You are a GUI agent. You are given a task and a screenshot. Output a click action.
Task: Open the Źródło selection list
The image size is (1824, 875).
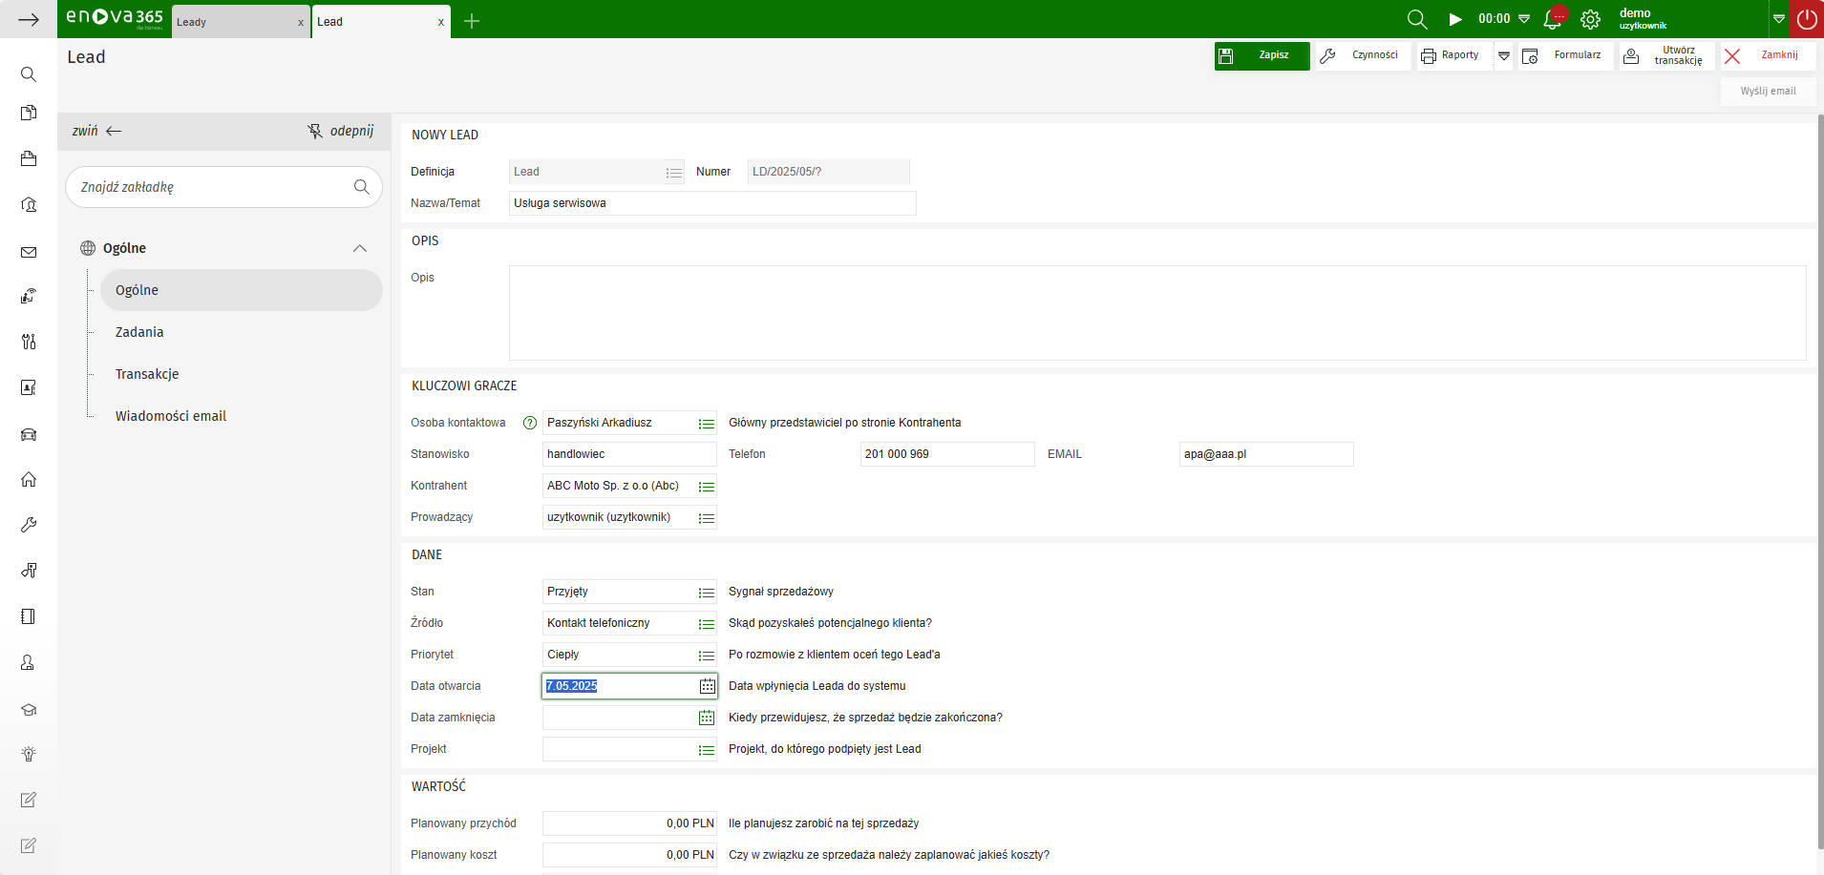pyautogui.click(x=707, y=624)
